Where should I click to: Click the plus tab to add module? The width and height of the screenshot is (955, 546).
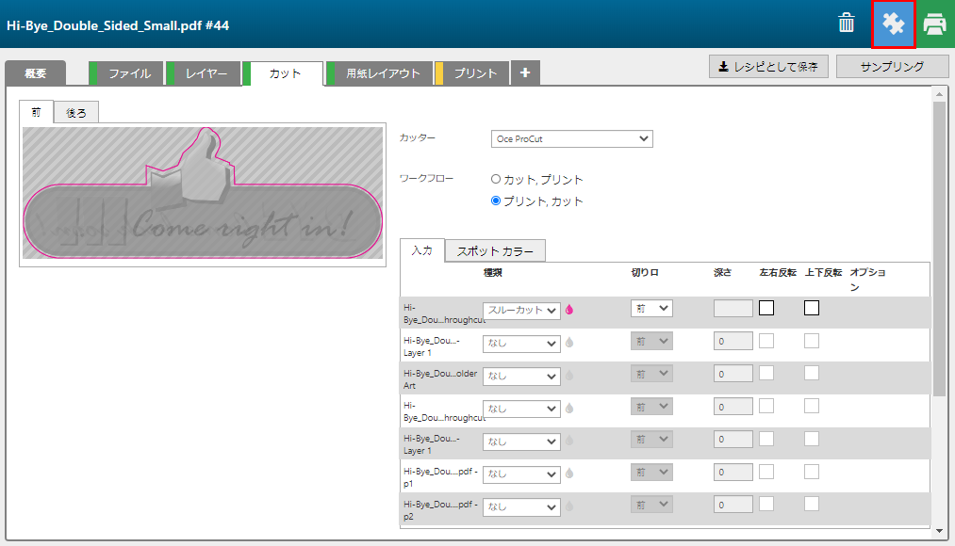525,73
